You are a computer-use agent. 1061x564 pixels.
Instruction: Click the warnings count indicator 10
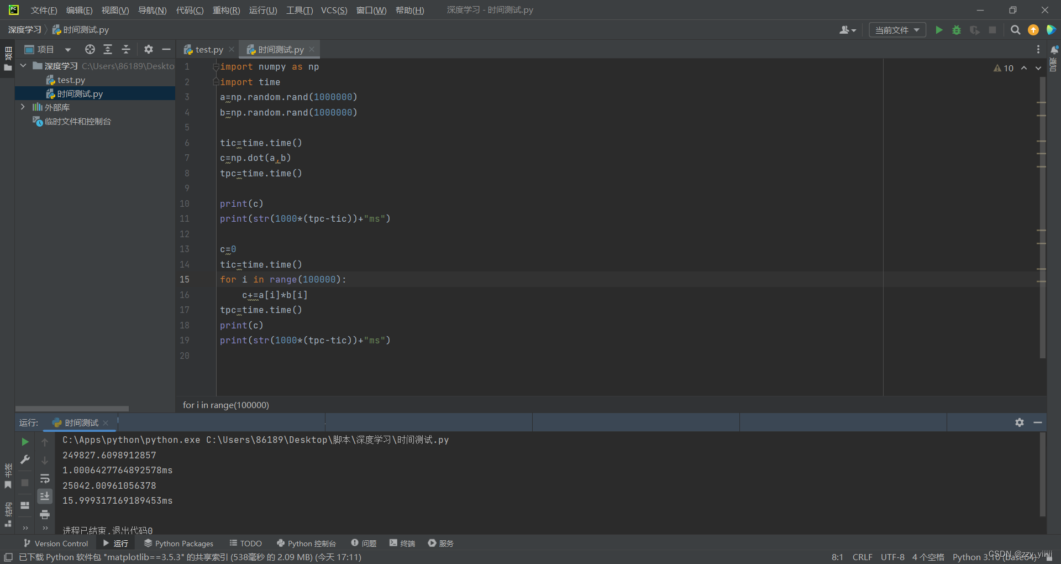pos(1004,68)
